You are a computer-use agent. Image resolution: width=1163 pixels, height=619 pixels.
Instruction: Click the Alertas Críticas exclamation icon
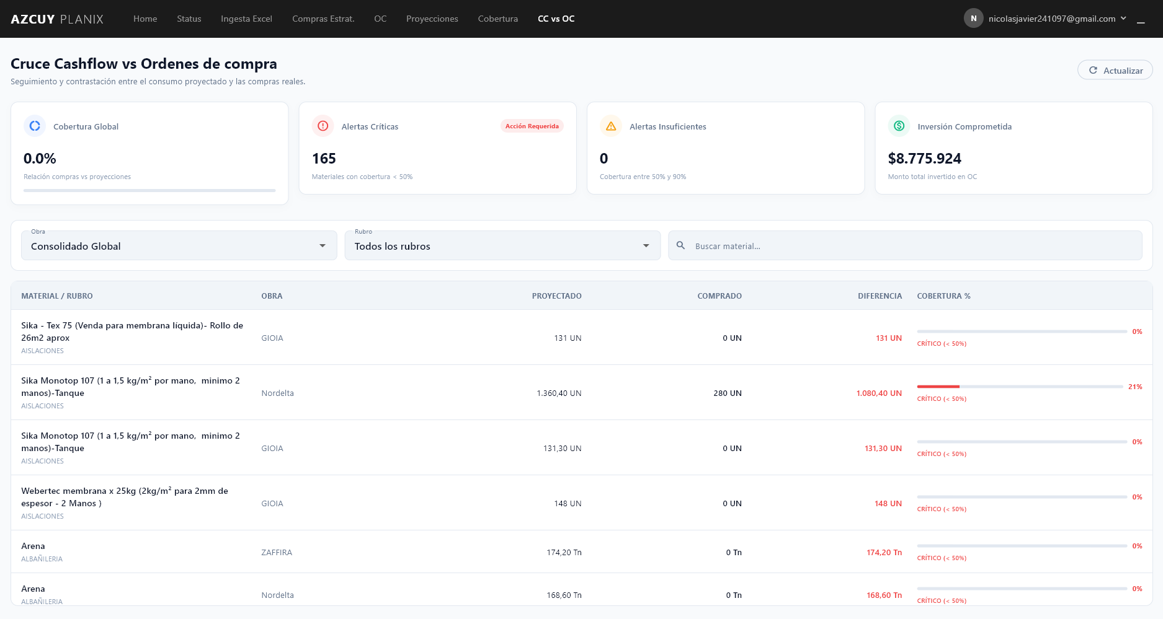pos(323,126)
